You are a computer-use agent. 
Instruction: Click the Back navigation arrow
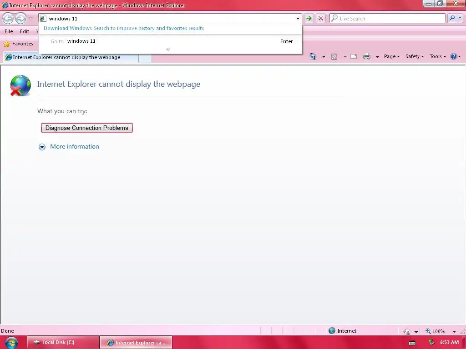pos(8,18)
